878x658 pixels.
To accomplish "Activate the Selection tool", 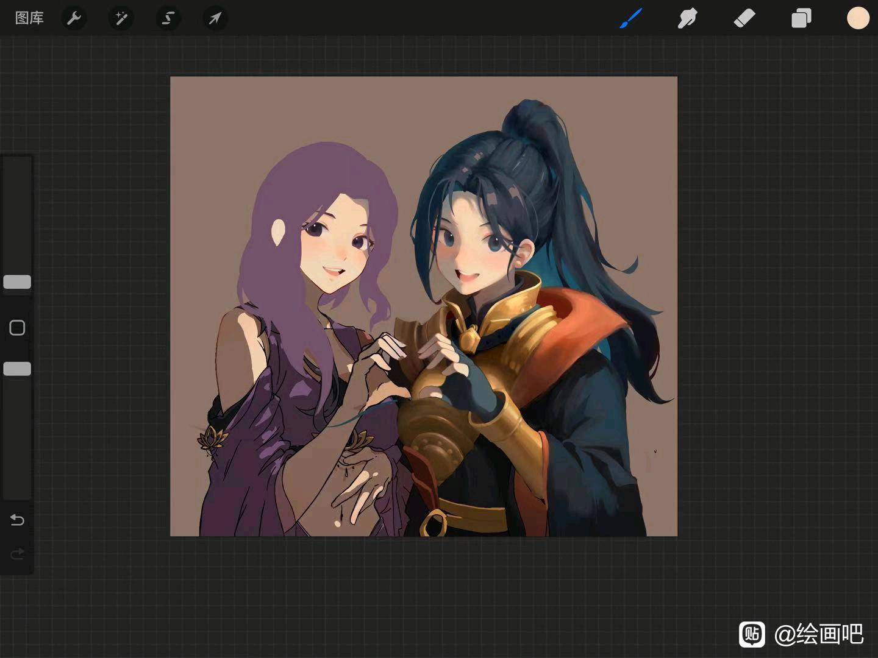I will pyautogui.click(x=168, y=18).
